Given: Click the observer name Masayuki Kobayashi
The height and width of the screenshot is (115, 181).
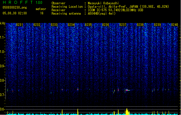Looking at the screenshot, I should coord(103,3).
